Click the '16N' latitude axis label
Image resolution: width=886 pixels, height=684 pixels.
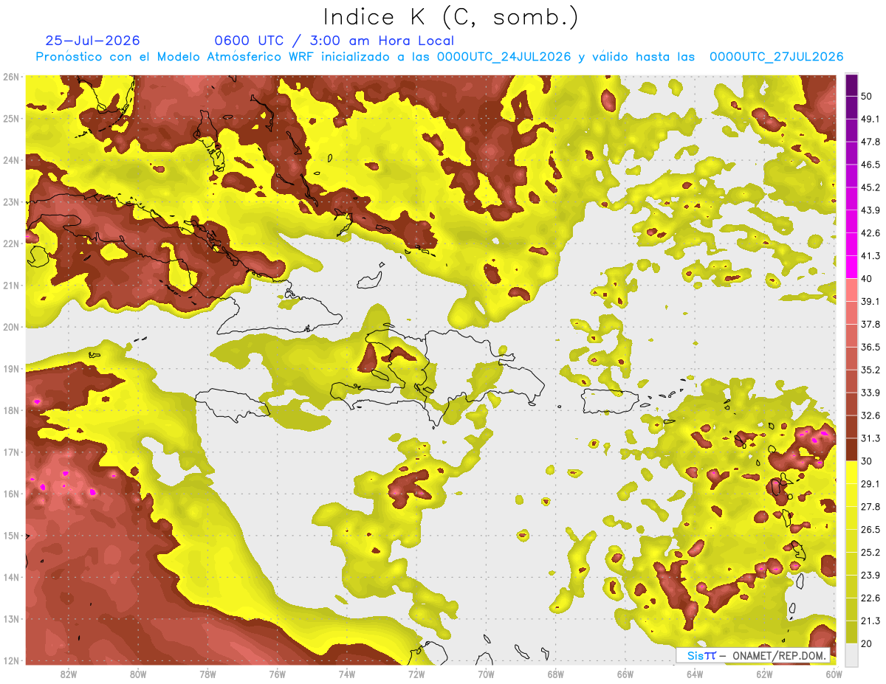(x=11, y=494)
